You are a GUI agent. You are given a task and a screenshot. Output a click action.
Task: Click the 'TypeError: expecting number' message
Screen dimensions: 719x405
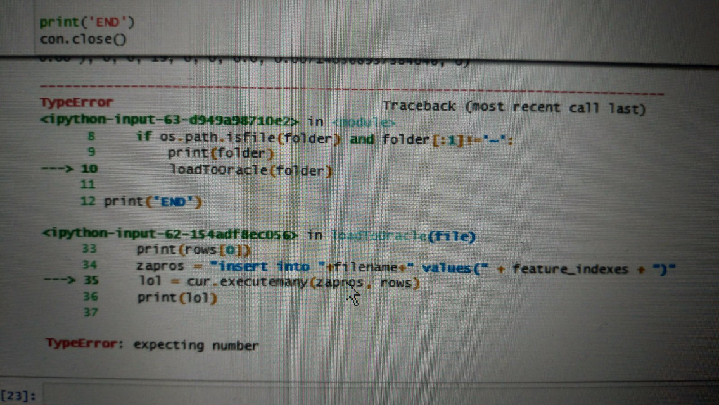(152, 345)
